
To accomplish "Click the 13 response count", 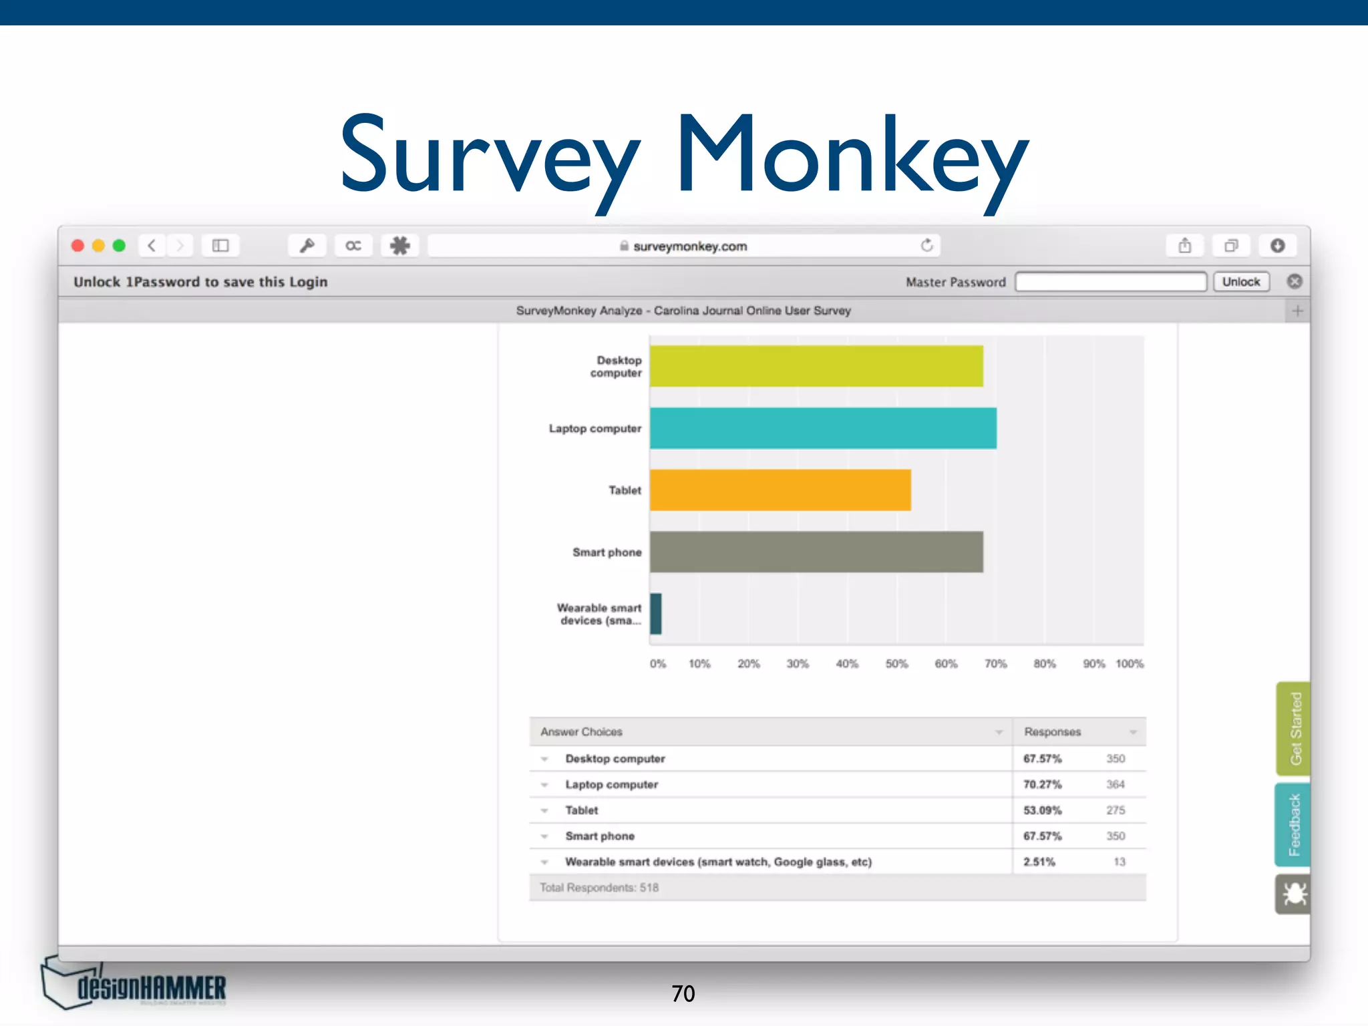I will pos(1120,862).
